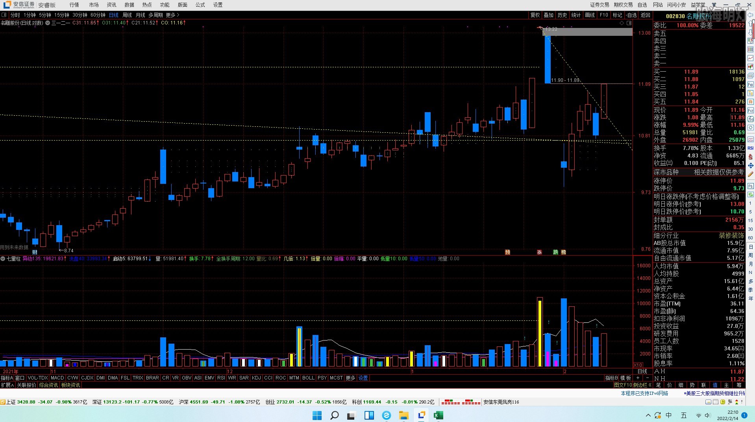Viewport: 755px width, 422px height.
Task: Click the yellow up-arrow icon in status bar
Action: pos(723,402)
